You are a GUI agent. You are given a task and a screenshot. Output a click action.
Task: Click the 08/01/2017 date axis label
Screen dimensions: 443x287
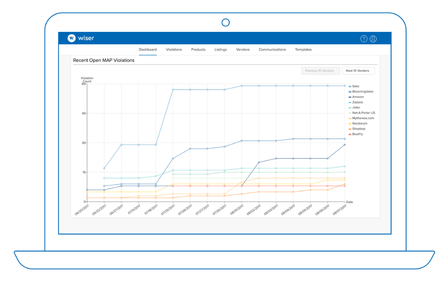point(236,210)
